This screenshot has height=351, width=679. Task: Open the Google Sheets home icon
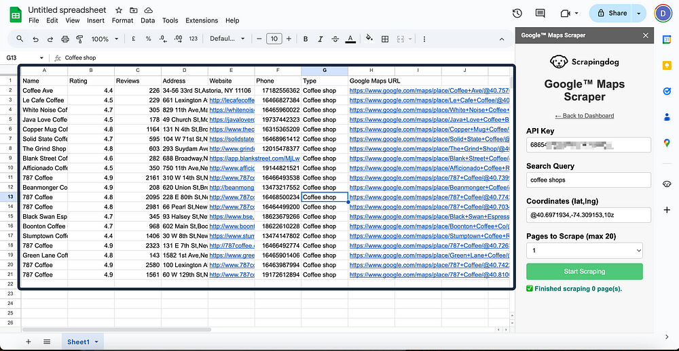[x=16, y=15]
